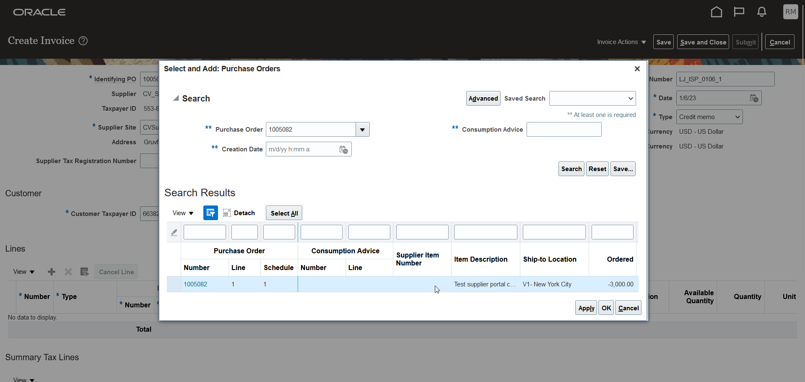Image resolution: width=805 pixels, height=382 pixels.
Task: Select the row selector for 1005082
Action: [174, 284]
